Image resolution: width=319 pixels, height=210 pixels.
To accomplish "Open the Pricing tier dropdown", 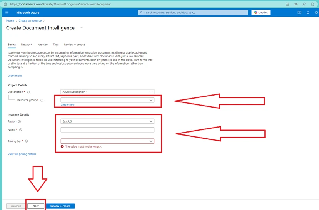I will tap(107, 141).
